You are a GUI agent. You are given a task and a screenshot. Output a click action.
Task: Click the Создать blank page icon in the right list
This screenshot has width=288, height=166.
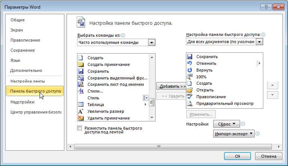click(190, 83)
